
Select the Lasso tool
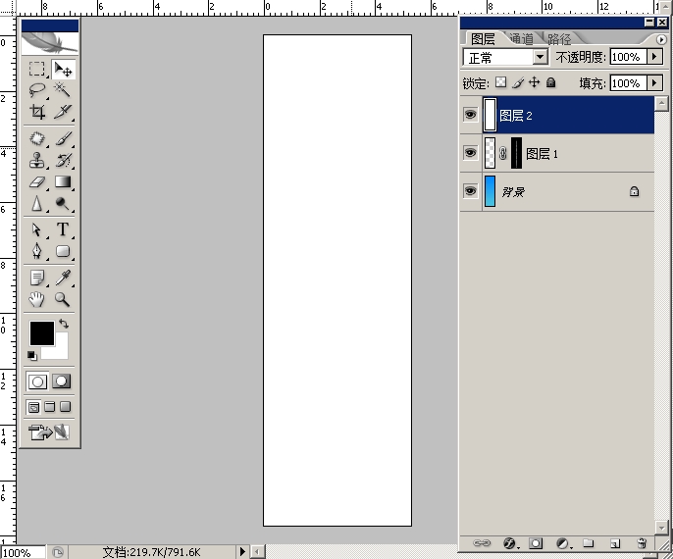37,90
